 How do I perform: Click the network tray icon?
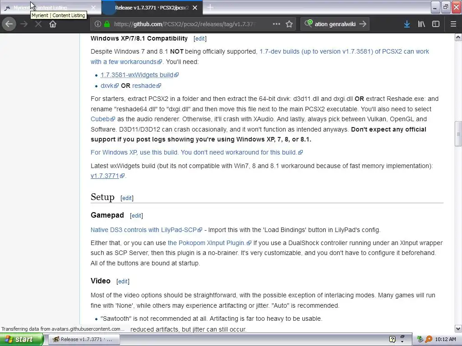420,340
